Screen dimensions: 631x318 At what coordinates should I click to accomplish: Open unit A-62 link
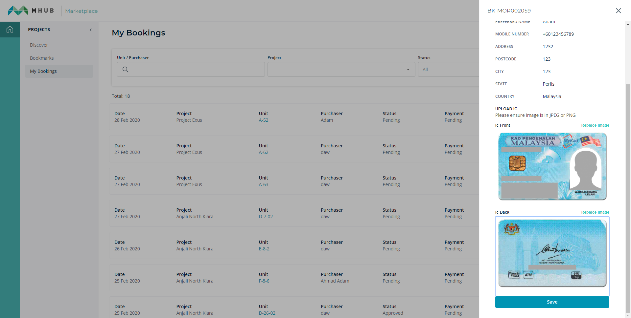click(x=263, y=152)
